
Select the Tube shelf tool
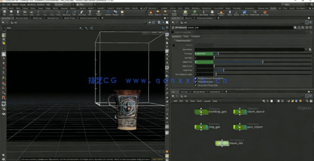18,12
